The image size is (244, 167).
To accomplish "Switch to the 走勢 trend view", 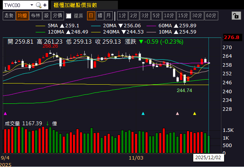I will point(9,16).
